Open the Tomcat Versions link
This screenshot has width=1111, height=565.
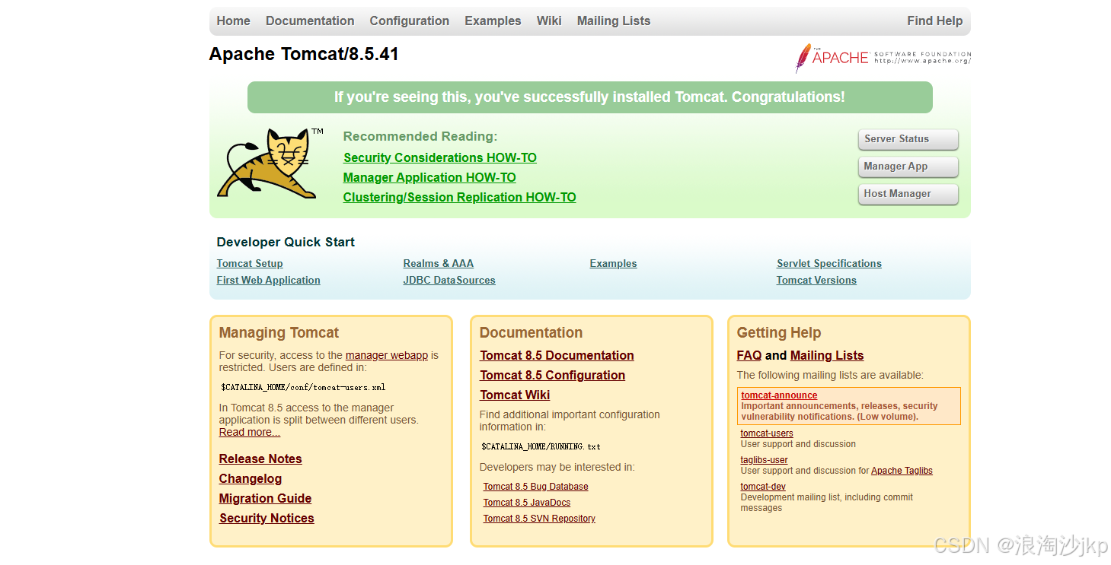(816, 281)
